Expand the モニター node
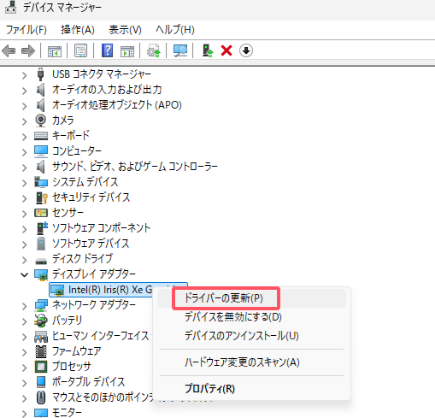Viewport: 435px width, 418px height. pos(25,414)
